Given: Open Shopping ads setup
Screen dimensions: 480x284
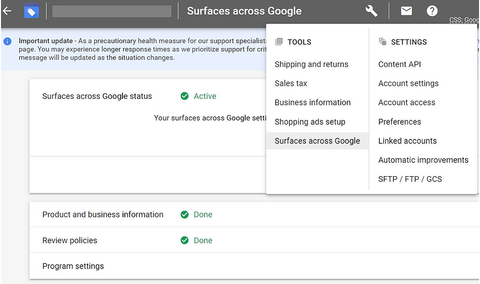Looking at the screenshot, I should tap(310, 122).
